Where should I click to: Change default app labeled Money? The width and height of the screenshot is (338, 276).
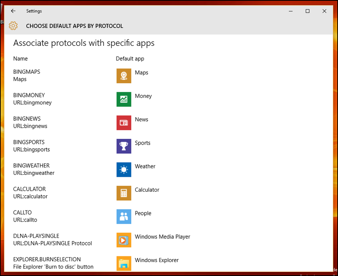143,96
